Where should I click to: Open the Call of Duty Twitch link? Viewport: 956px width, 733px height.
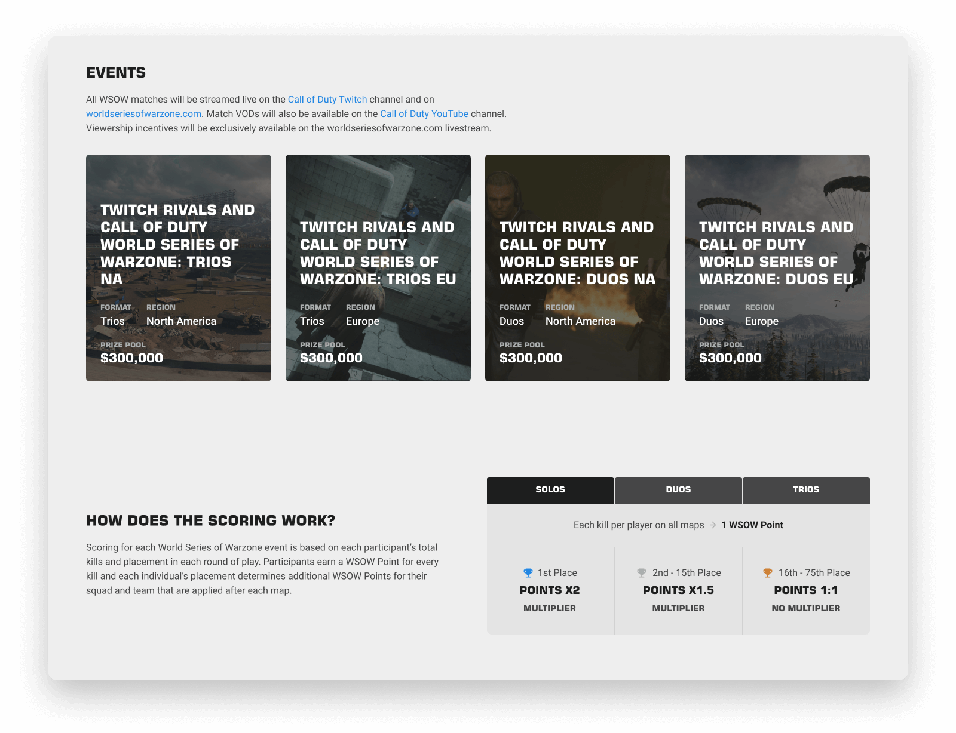tap(327, 100)
